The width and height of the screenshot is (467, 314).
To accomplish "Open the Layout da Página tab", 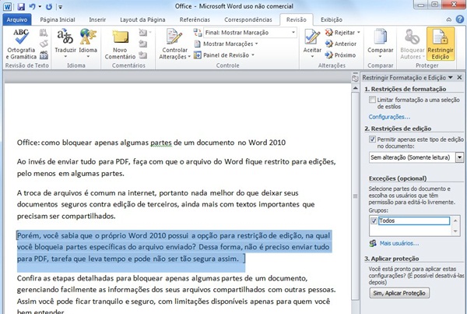I will coord(142,19).
